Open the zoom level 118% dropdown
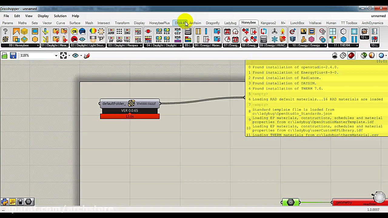This screenshot has width=388, height=218. pos(56,55)
